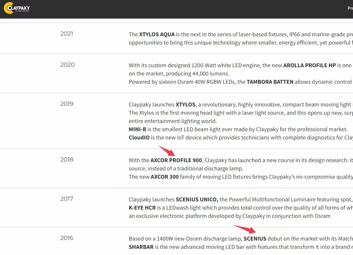
Task: Click the SCENIUS UNICO product name
Action: (197, 200)
